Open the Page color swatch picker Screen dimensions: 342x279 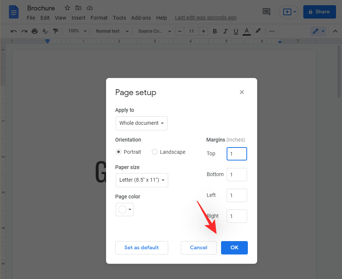point(125,210)
